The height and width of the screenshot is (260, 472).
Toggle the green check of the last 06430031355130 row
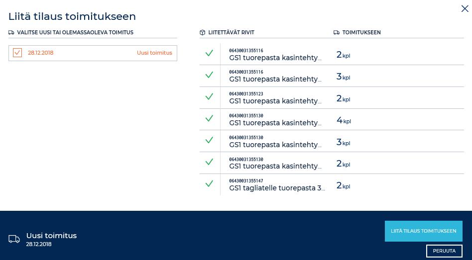(x=209, y=162)
